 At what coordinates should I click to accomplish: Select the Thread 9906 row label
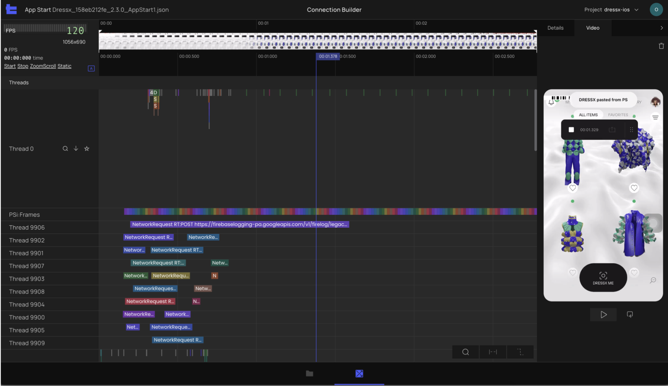click(x=27, y=227)
